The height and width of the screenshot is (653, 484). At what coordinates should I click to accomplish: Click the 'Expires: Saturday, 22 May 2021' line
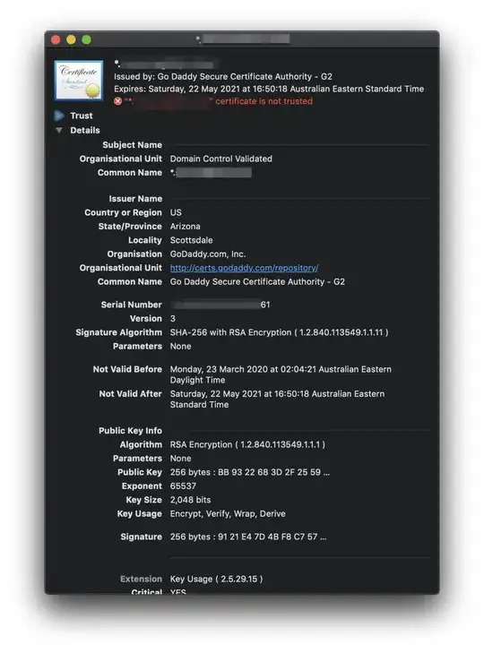click(269, 89)
